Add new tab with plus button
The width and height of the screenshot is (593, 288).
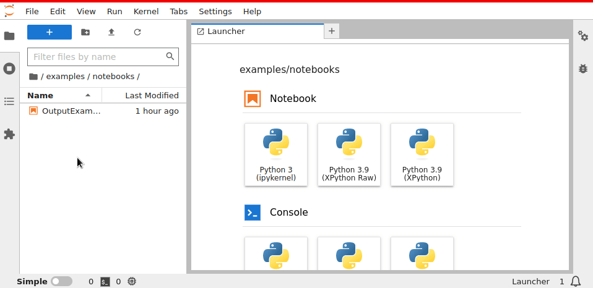[332, 31]
